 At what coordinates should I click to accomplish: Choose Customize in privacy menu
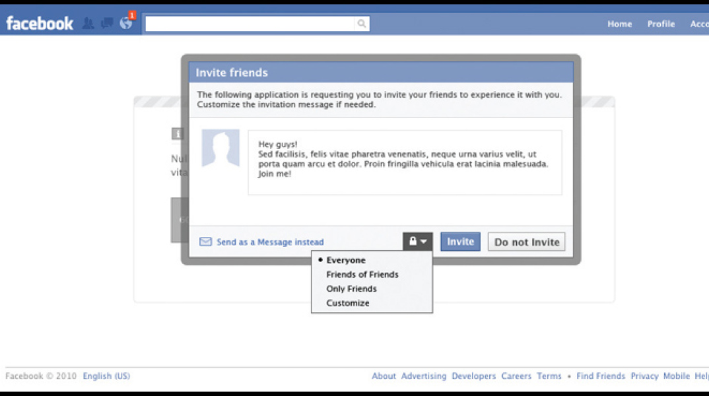[x=347, y=304]
